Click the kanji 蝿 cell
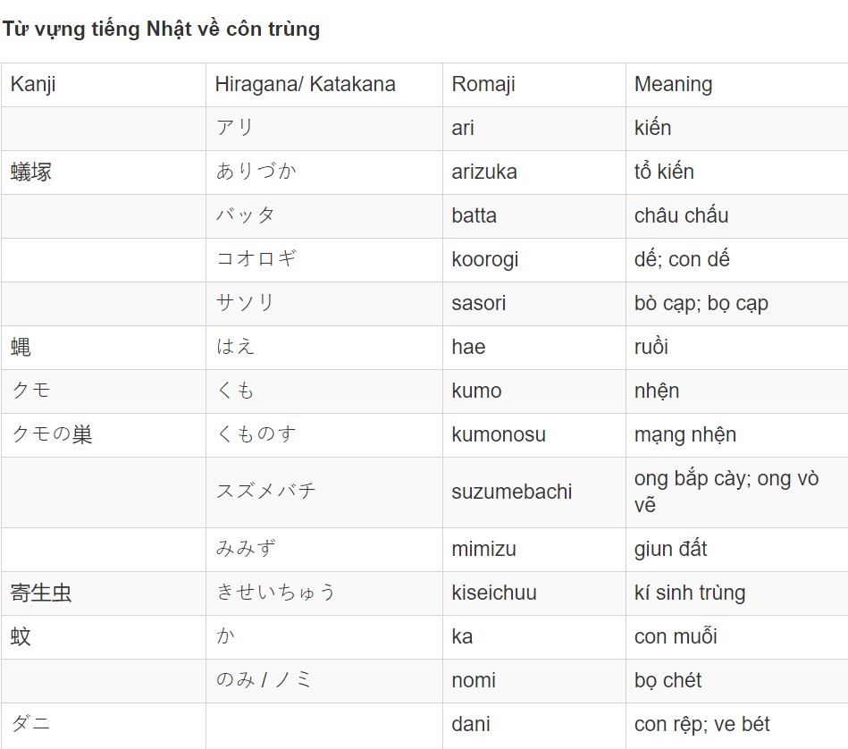 104,348
